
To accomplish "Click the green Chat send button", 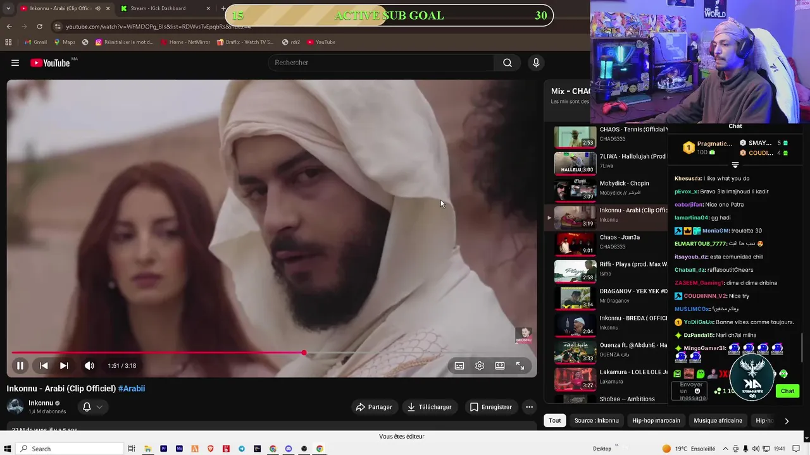I will 787,391.
